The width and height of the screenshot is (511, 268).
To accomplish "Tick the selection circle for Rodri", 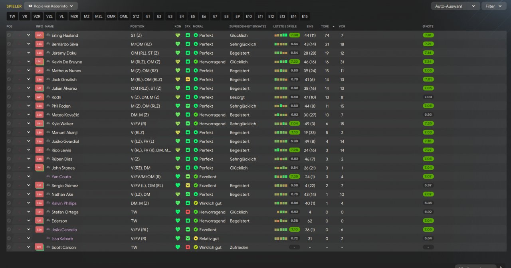I will coord(9,97).
